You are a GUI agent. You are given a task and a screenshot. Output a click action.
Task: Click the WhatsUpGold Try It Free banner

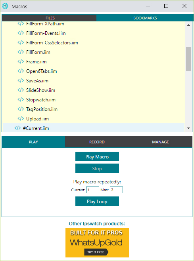coord(97,242)
